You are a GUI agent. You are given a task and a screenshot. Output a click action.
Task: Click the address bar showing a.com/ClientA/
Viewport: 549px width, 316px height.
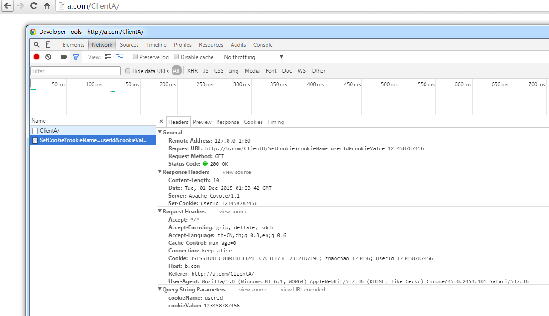click(302, 6)
